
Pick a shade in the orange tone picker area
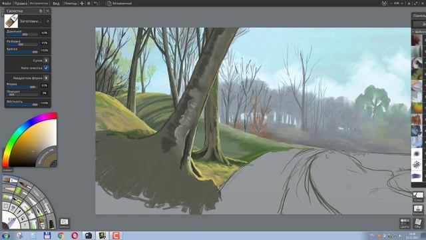(x=33, y=141)
